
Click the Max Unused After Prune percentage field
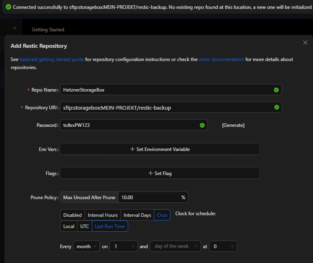point(149,198)
